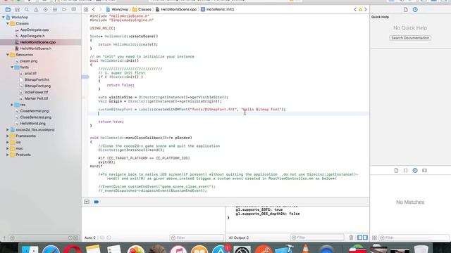
Task: Open the Breakpoint navigator
Action: point(64,9)
